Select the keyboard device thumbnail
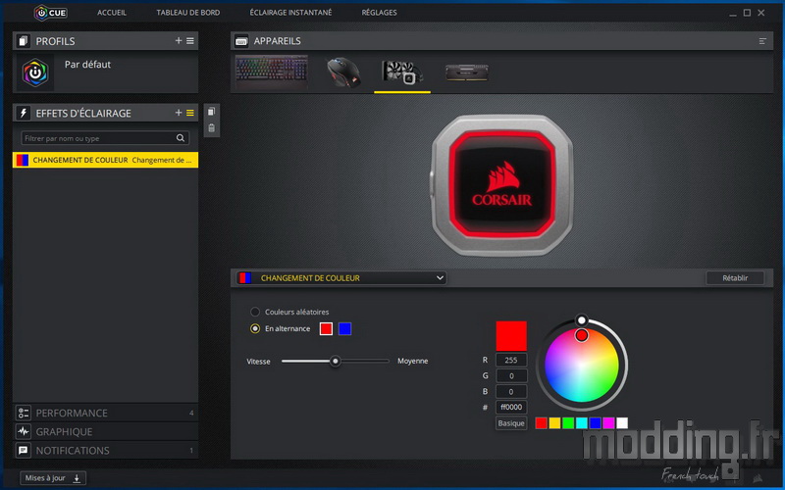The width and height of the screenshot is (785, 490). pos(272,72)
